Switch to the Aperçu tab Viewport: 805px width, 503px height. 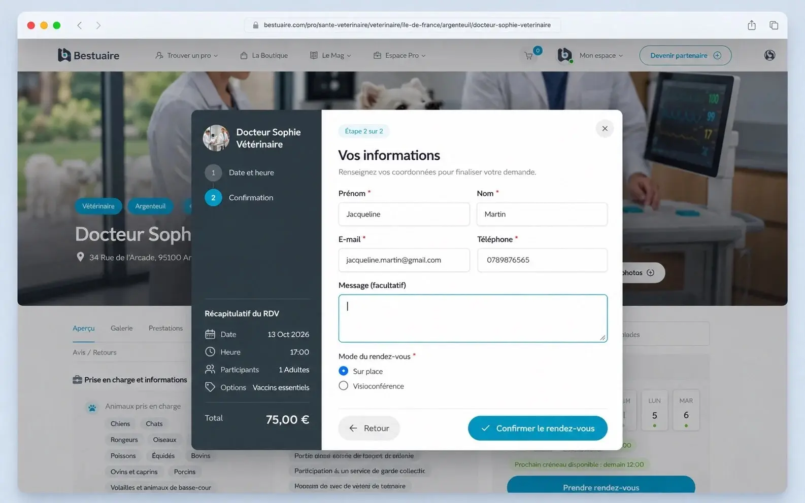(x=84, y=328)
